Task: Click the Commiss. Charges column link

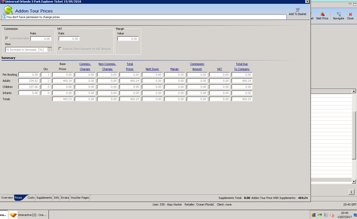Action: pos(85,66)
